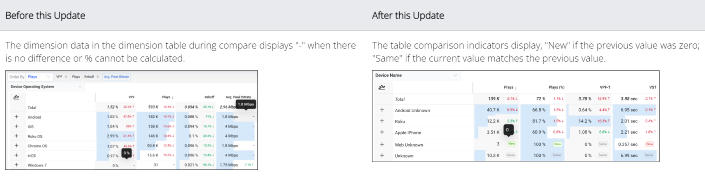Expand the Apple iPhone row
The width and height of the screenshot is (705, 178).
coord(382,132)
